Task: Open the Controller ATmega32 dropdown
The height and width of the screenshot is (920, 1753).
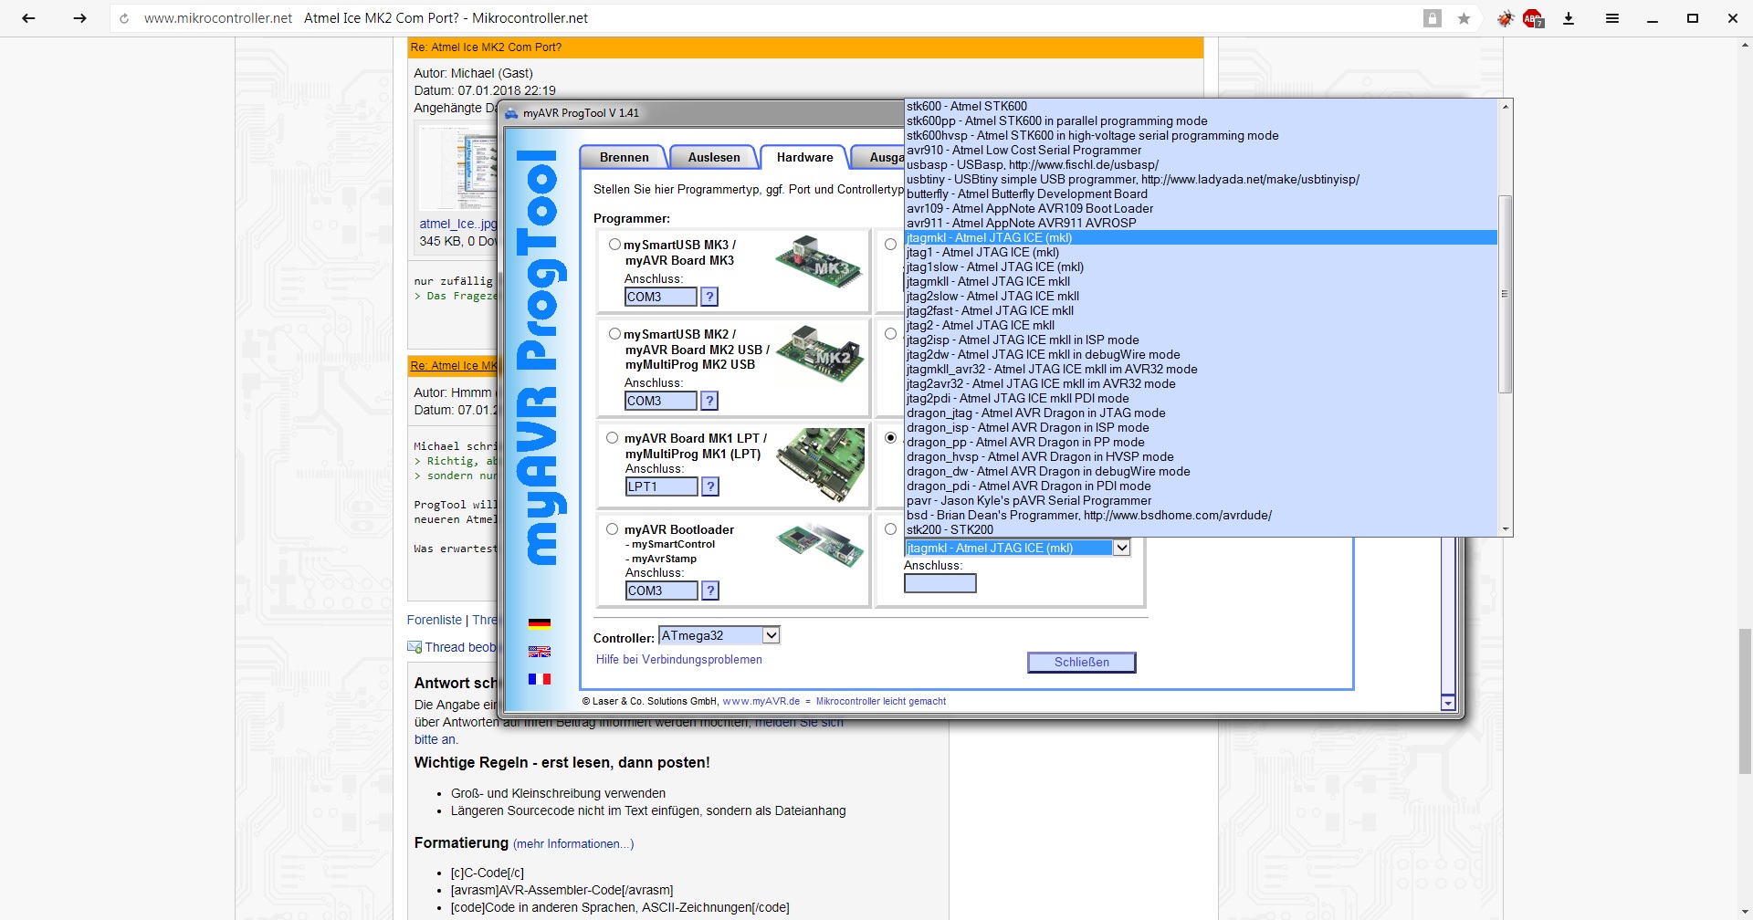Action: (x=719, y=635)
